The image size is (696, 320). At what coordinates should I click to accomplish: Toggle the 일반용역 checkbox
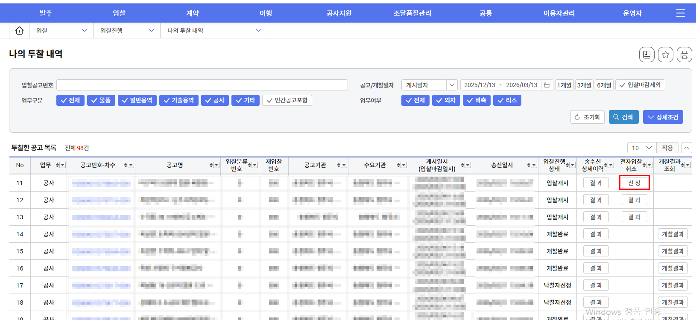[x=137, y=100]
